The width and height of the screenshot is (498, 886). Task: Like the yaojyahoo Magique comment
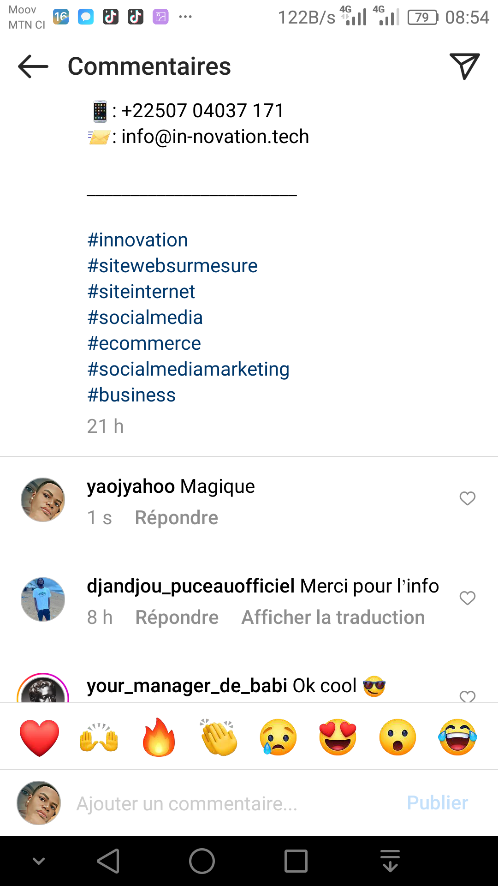pyautogui.click(x=468, y=498)
